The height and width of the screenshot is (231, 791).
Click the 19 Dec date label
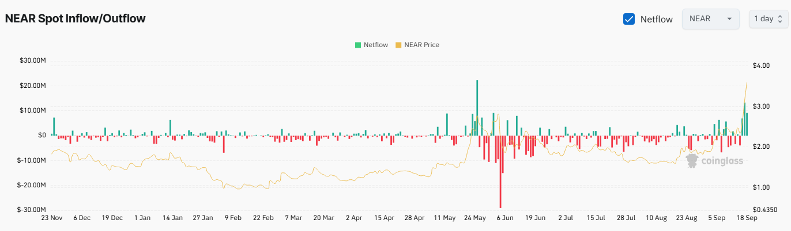[x=112, y=218]
